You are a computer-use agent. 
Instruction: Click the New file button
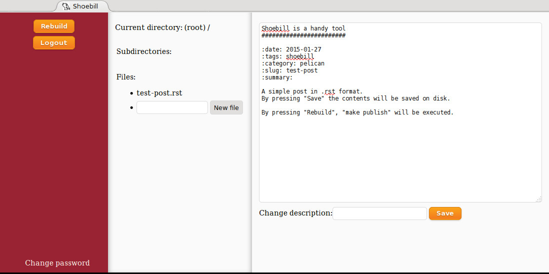tap(226, 107)
